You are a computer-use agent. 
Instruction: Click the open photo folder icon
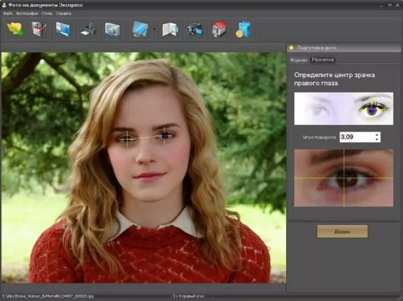coord(15,30)
